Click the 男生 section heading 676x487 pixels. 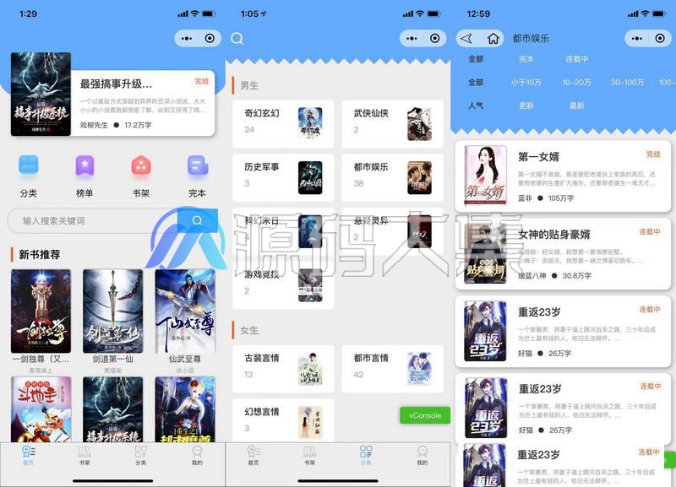(x=249, y=86)
